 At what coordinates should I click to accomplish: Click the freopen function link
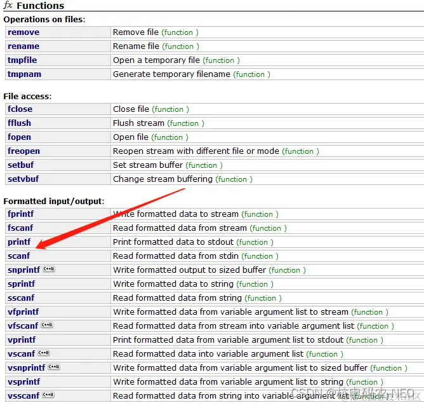tap(23, 151)
